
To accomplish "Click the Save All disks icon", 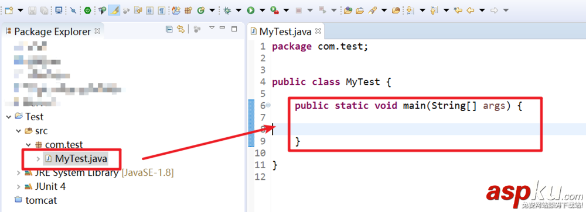I will tap(44, 11).
